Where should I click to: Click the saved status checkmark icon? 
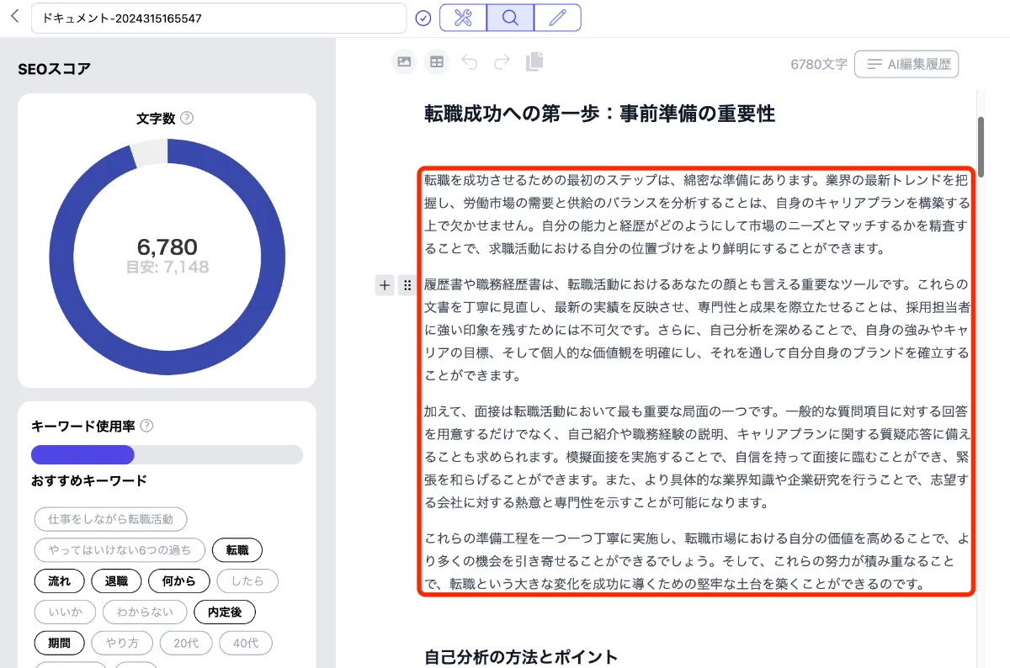(423, 18)
